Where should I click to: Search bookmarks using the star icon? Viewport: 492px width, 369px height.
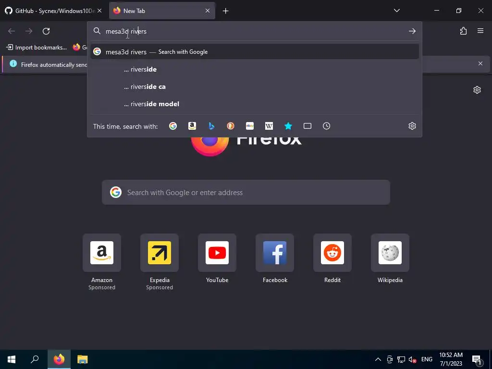pos(288,126)
